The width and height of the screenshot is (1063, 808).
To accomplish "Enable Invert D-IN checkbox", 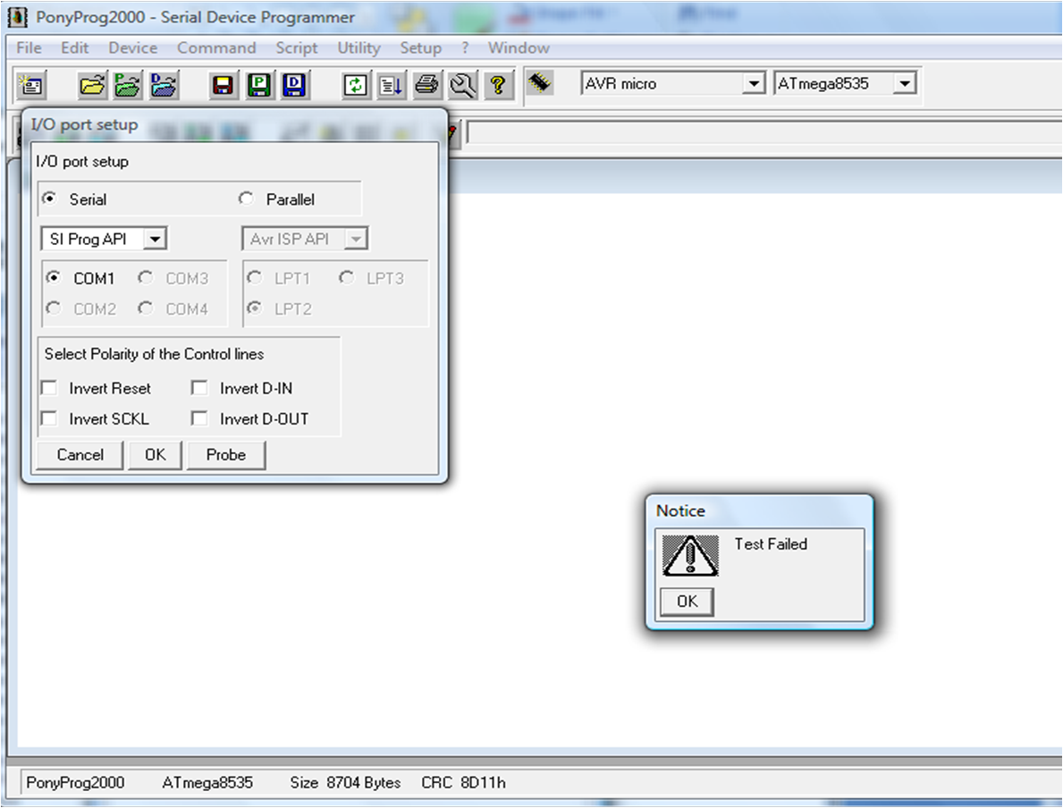I will [199, 388].
